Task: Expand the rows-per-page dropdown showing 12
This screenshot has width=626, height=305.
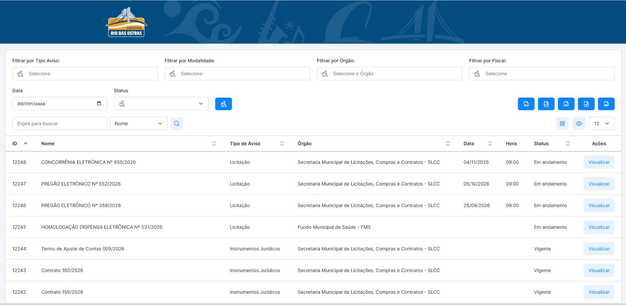Action: click(602, 123)
